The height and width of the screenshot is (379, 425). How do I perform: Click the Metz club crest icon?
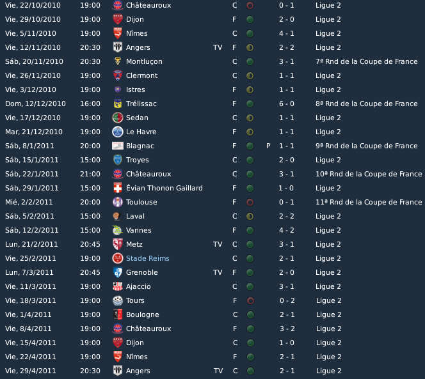coord(118,244)
